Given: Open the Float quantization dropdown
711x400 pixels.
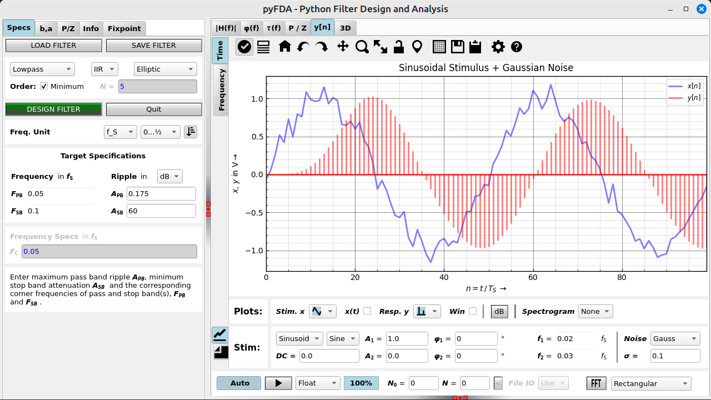Looking at the screenshot, I should [x=318, y=383].
